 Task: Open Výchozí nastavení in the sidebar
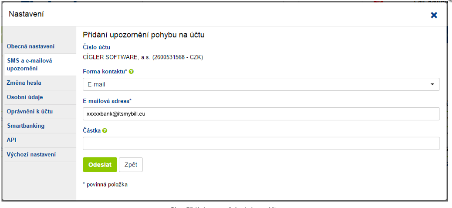31,155
